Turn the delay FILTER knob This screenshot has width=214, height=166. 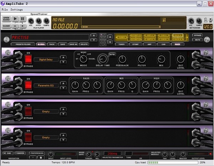click(x=142, y=59)
